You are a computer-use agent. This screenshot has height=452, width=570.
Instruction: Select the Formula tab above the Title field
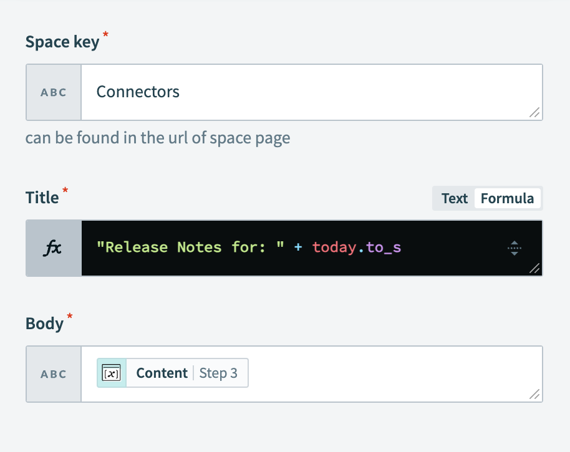pyautogui.click(x=508, y=198)
